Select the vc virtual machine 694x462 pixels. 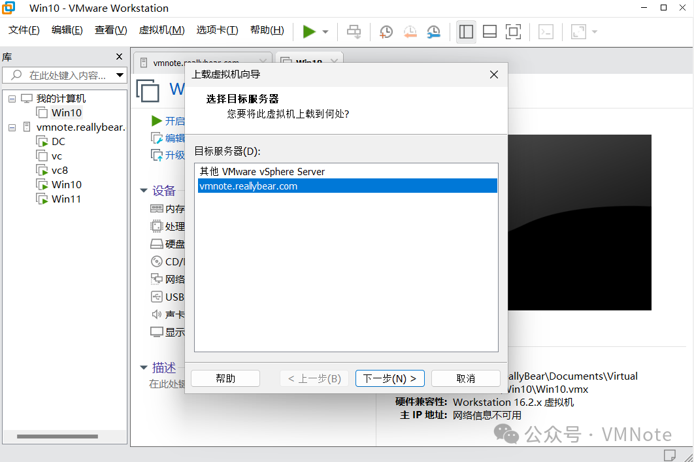pos(57,156)
